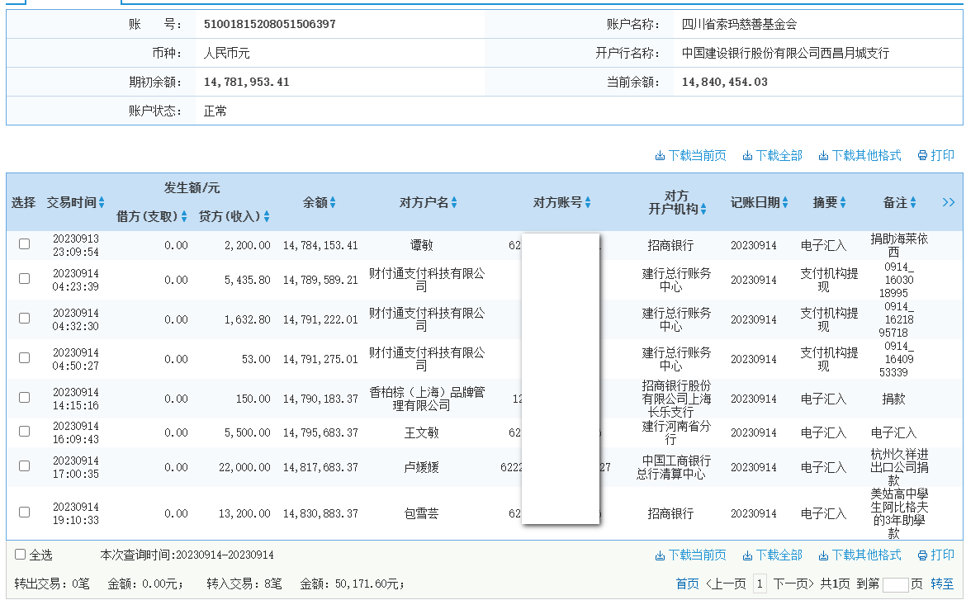Sort by 借方(支取) column arrows
This screenshot has height=600, width=966.
(x=183, y=216)
